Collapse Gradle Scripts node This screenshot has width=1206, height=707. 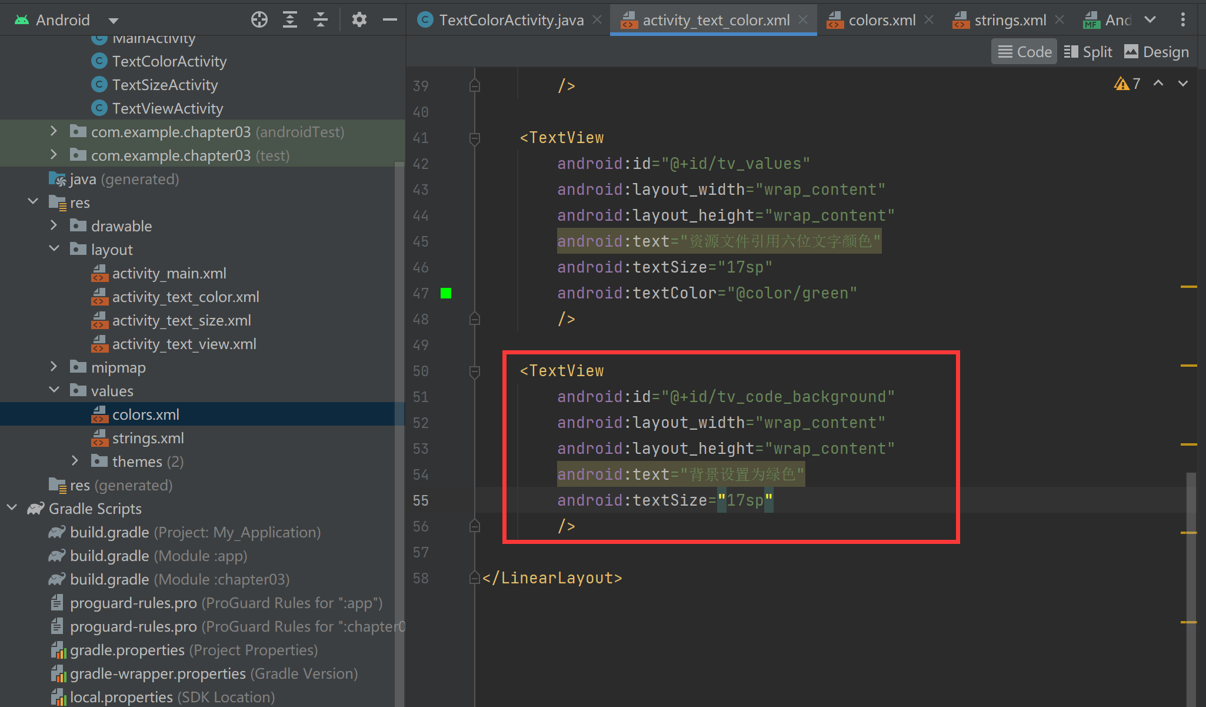[x=12, y=508]
